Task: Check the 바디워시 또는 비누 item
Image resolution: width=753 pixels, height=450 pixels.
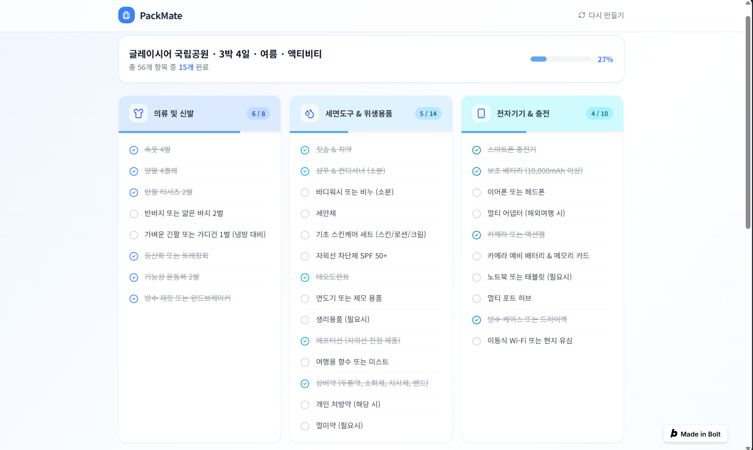Action: tap(304, 192)
